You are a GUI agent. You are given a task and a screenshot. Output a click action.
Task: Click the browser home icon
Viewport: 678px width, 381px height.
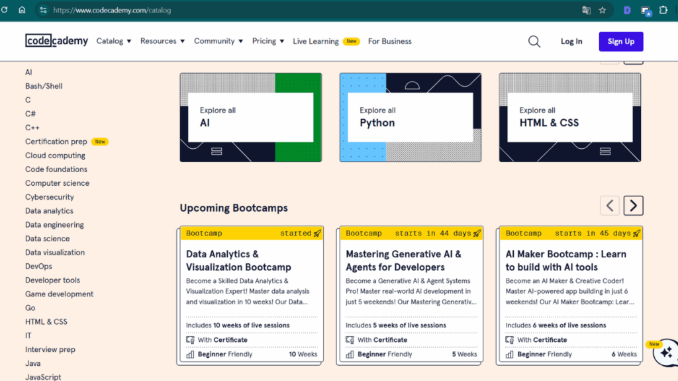[x=23, y=10]
